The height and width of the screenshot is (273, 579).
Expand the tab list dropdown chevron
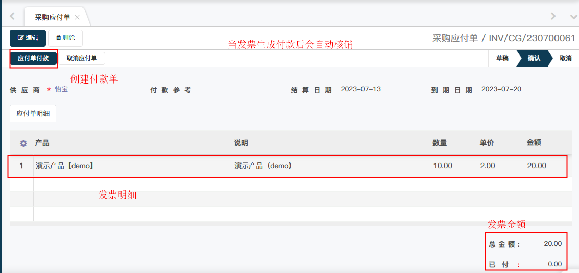pos(573,17)
